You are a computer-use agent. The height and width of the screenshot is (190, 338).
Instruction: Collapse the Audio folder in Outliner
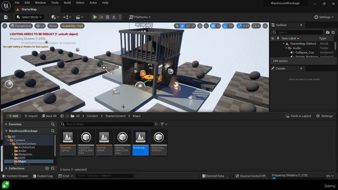[x=286, y=48]
